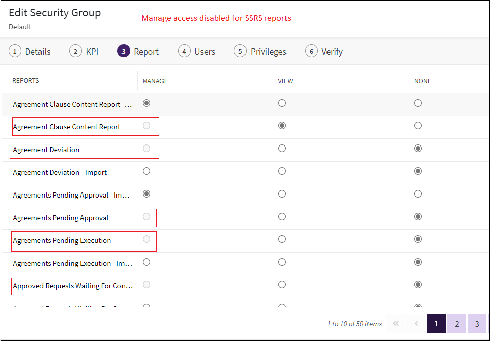Screen dimensions: 490x341
Task: Open the Privileges step tab
Action: click(260, 52)
